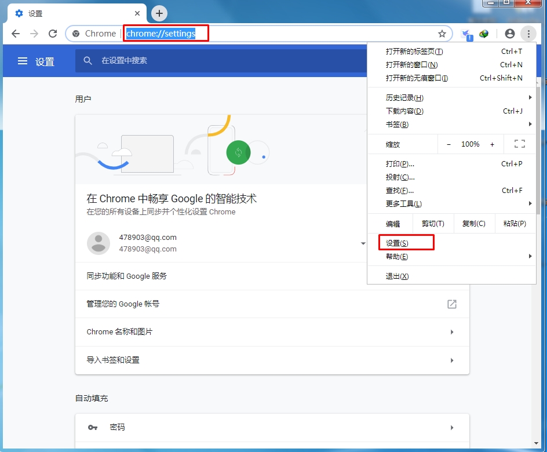The width and height of the screenshot is (547, 452).
Task: Expand 帮助(E) submenu
Action: [x=452, y=256]
